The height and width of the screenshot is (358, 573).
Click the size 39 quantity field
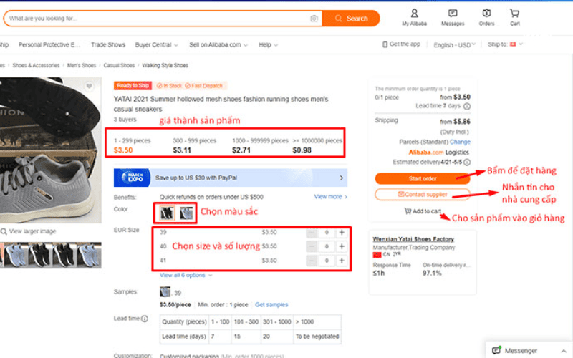tap(327, 232)
